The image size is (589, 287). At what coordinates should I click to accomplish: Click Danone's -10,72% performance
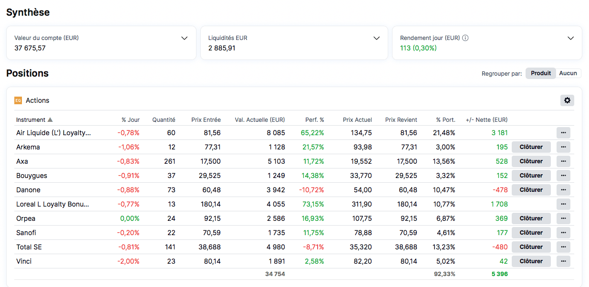311,190
